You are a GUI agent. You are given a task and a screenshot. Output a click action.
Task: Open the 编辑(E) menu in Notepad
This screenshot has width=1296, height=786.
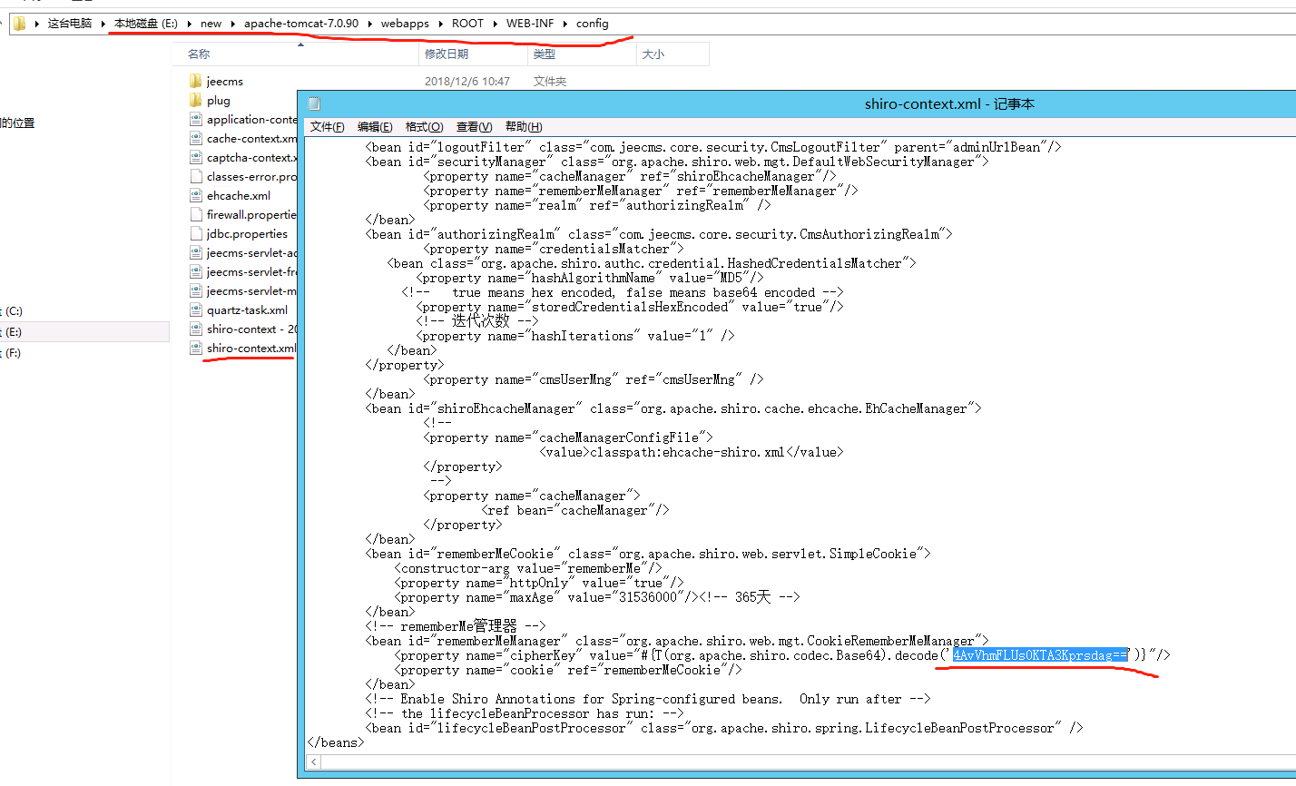tap(375, 127)
